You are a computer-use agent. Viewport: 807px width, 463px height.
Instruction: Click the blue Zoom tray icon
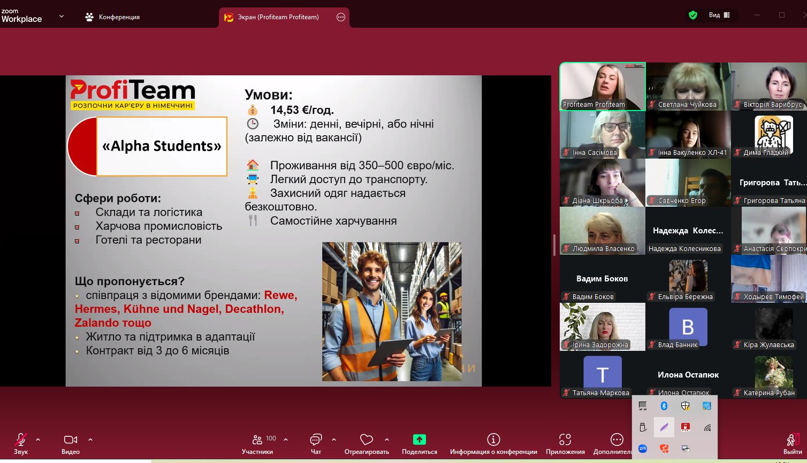coord(643,449)
